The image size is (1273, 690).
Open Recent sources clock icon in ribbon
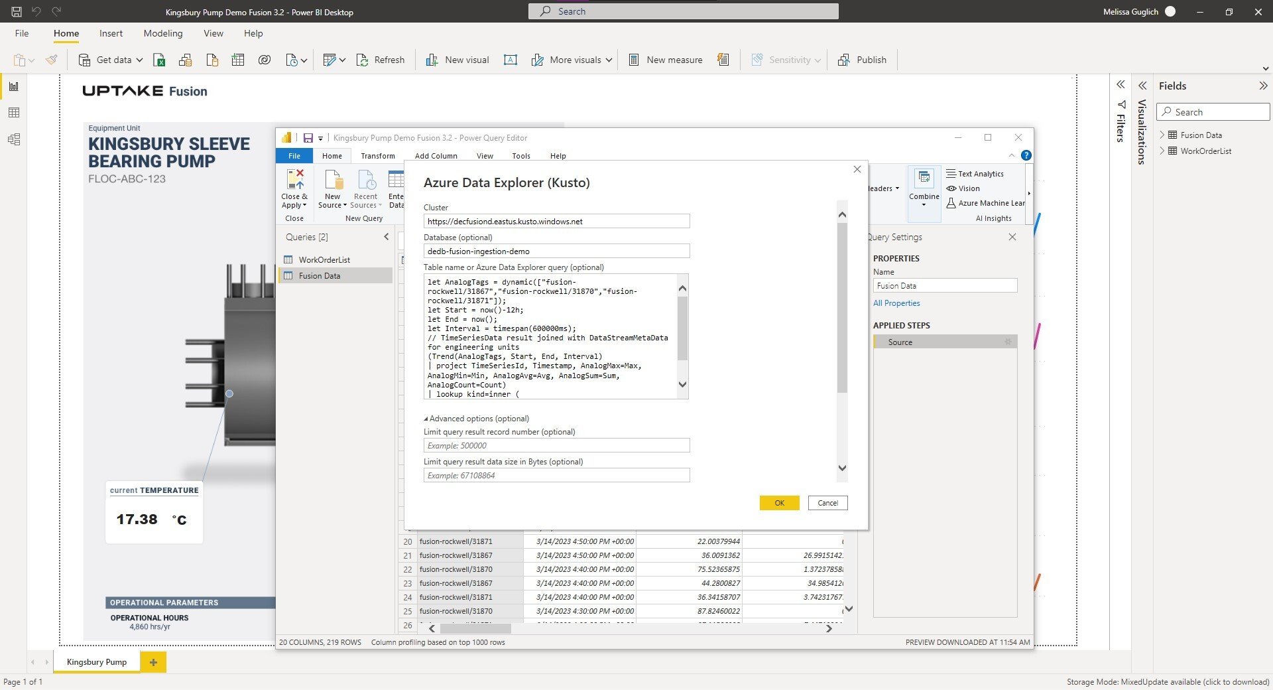[x=292, y=60]
